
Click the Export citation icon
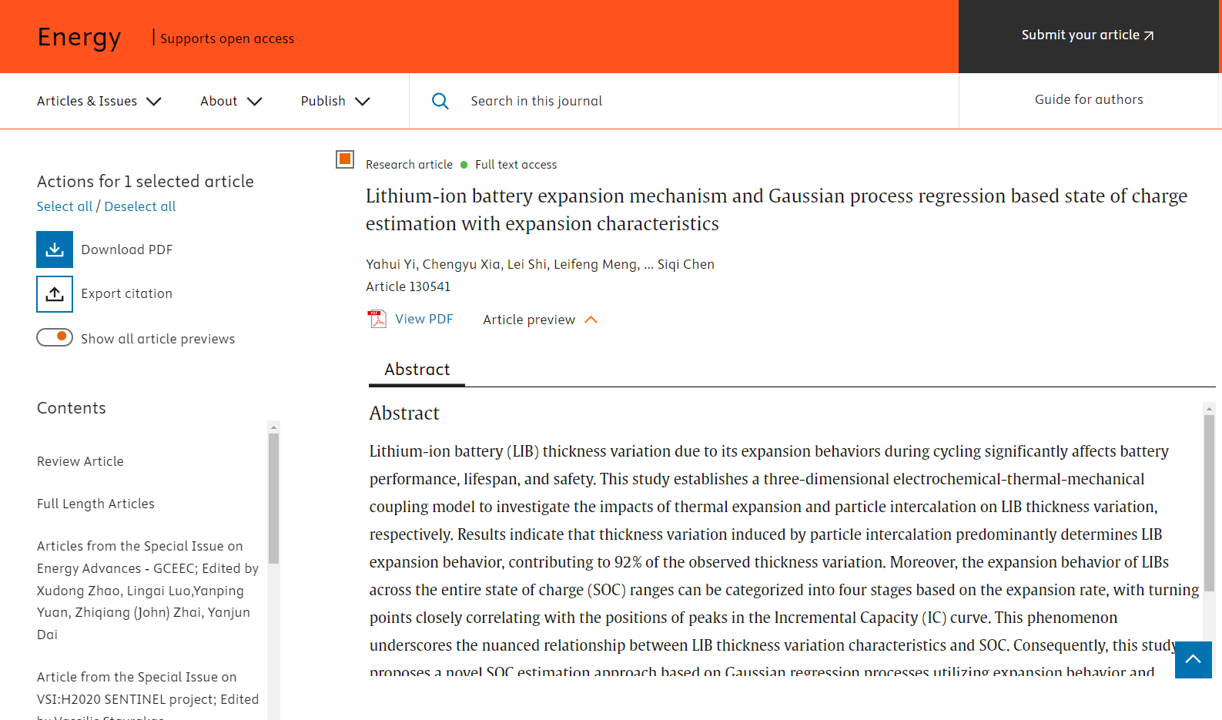(x=55, y=294)
